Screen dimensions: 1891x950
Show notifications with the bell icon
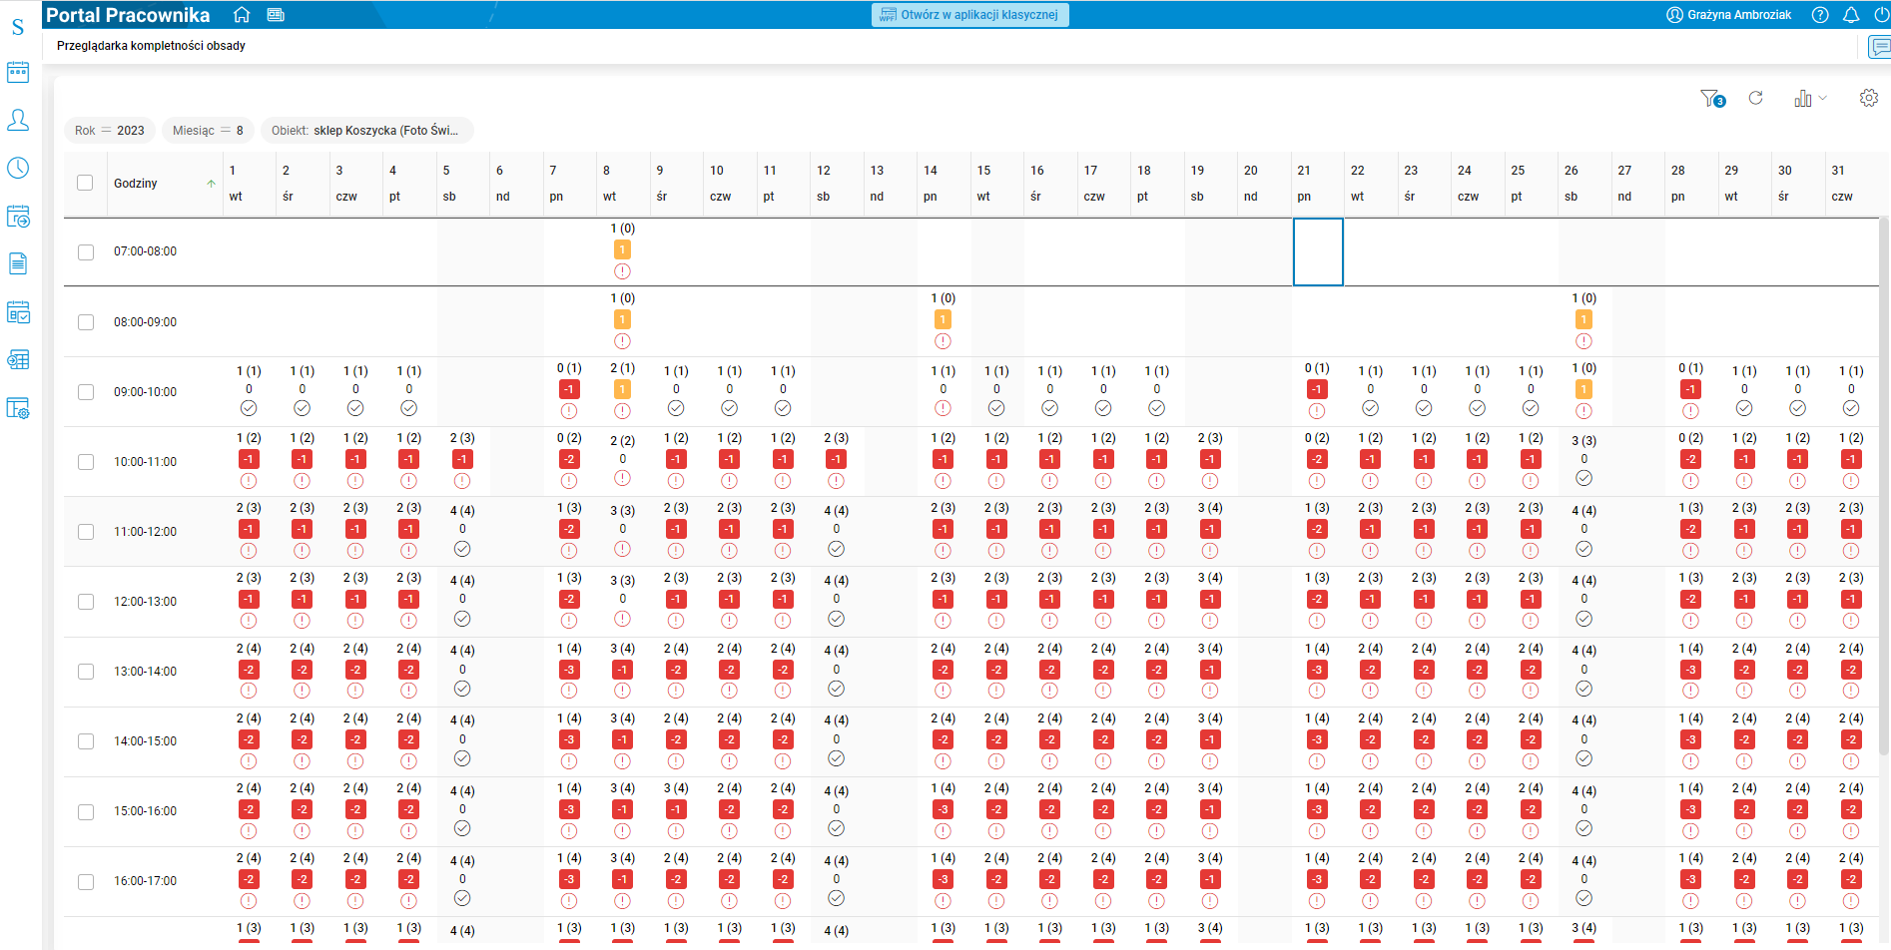[x=1851, y=15]
